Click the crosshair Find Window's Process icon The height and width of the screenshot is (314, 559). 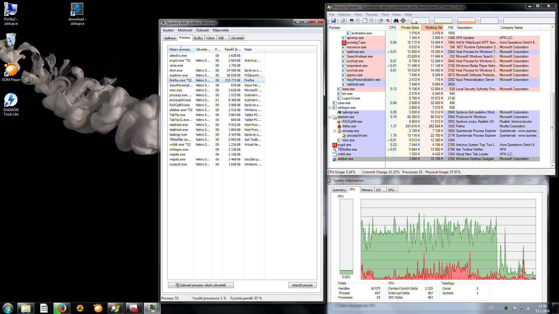point(403,21)
